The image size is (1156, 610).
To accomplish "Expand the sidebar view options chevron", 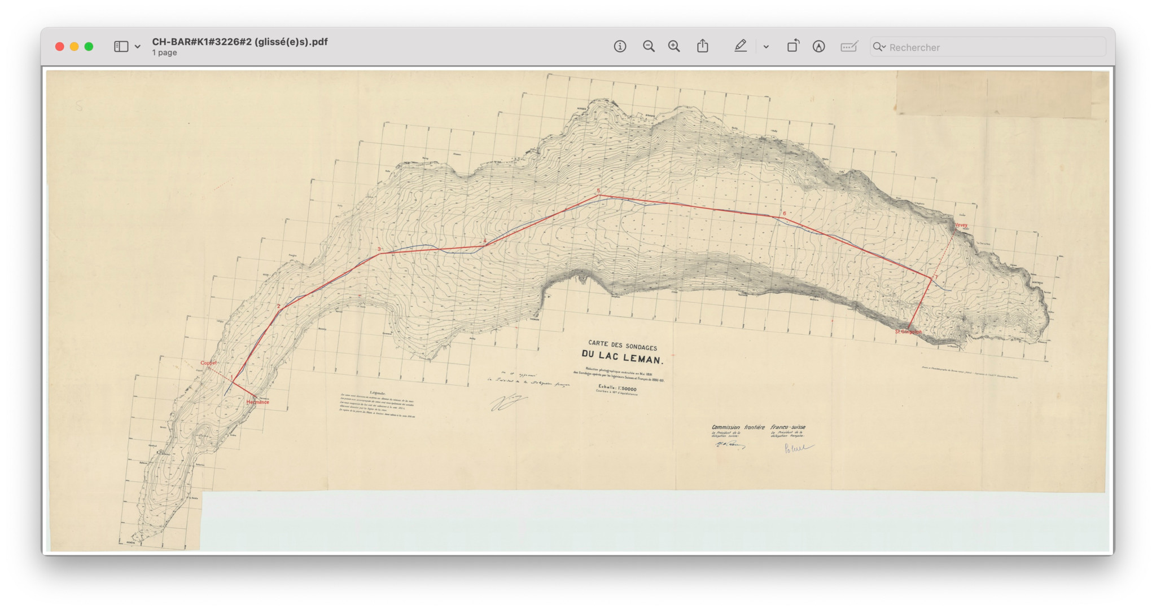I will tap(137, 47).
